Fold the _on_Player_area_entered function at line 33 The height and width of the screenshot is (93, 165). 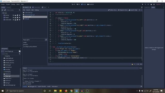(52, 47)
